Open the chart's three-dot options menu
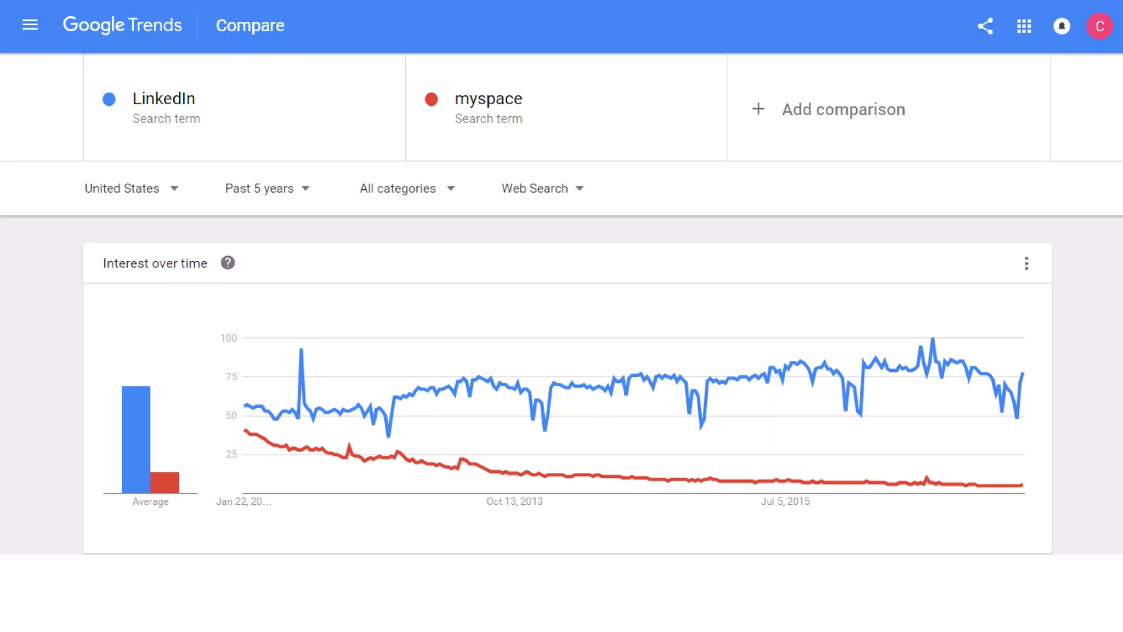This screenshot has height=632, width=1123. [1026, 263]
